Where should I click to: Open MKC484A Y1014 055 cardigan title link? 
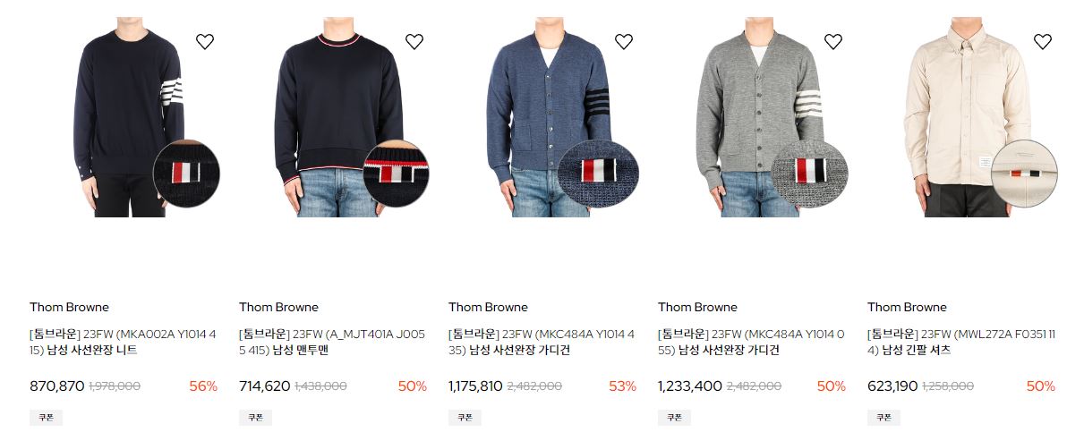[x=752, y=342]
